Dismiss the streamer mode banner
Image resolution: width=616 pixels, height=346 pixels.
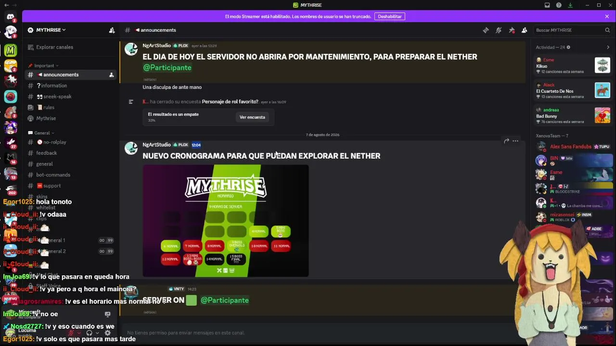(607, 16)
